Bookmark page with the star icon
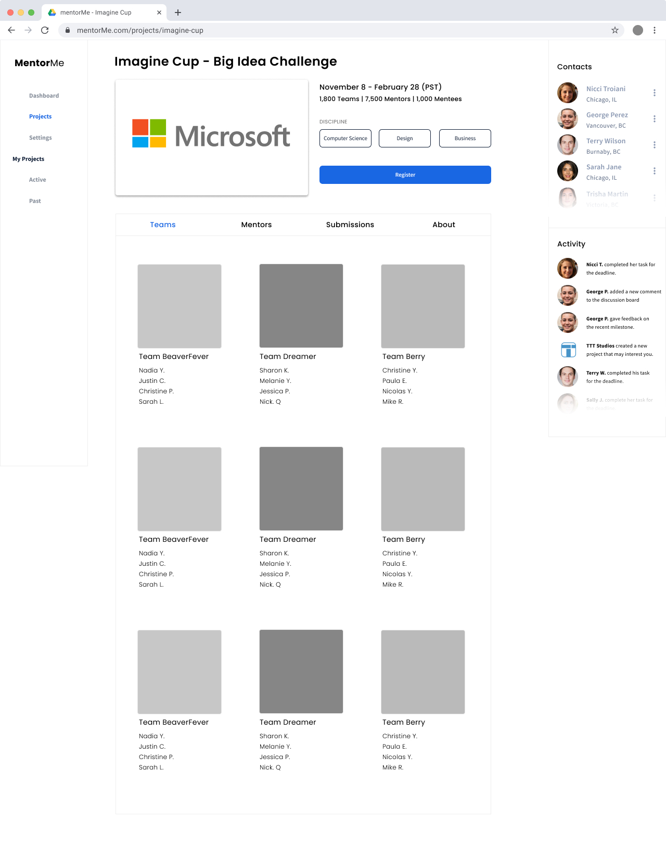The width and height of the screenshot is (666, 844). point(615,30)
